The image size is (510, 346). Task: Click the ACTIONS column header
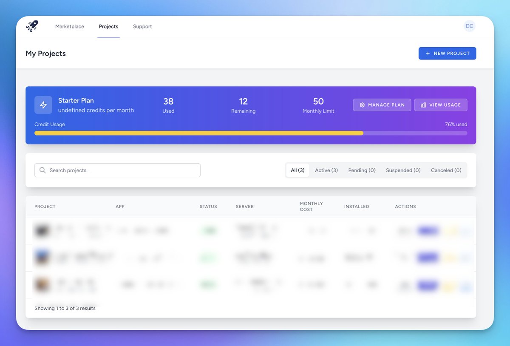405,207
